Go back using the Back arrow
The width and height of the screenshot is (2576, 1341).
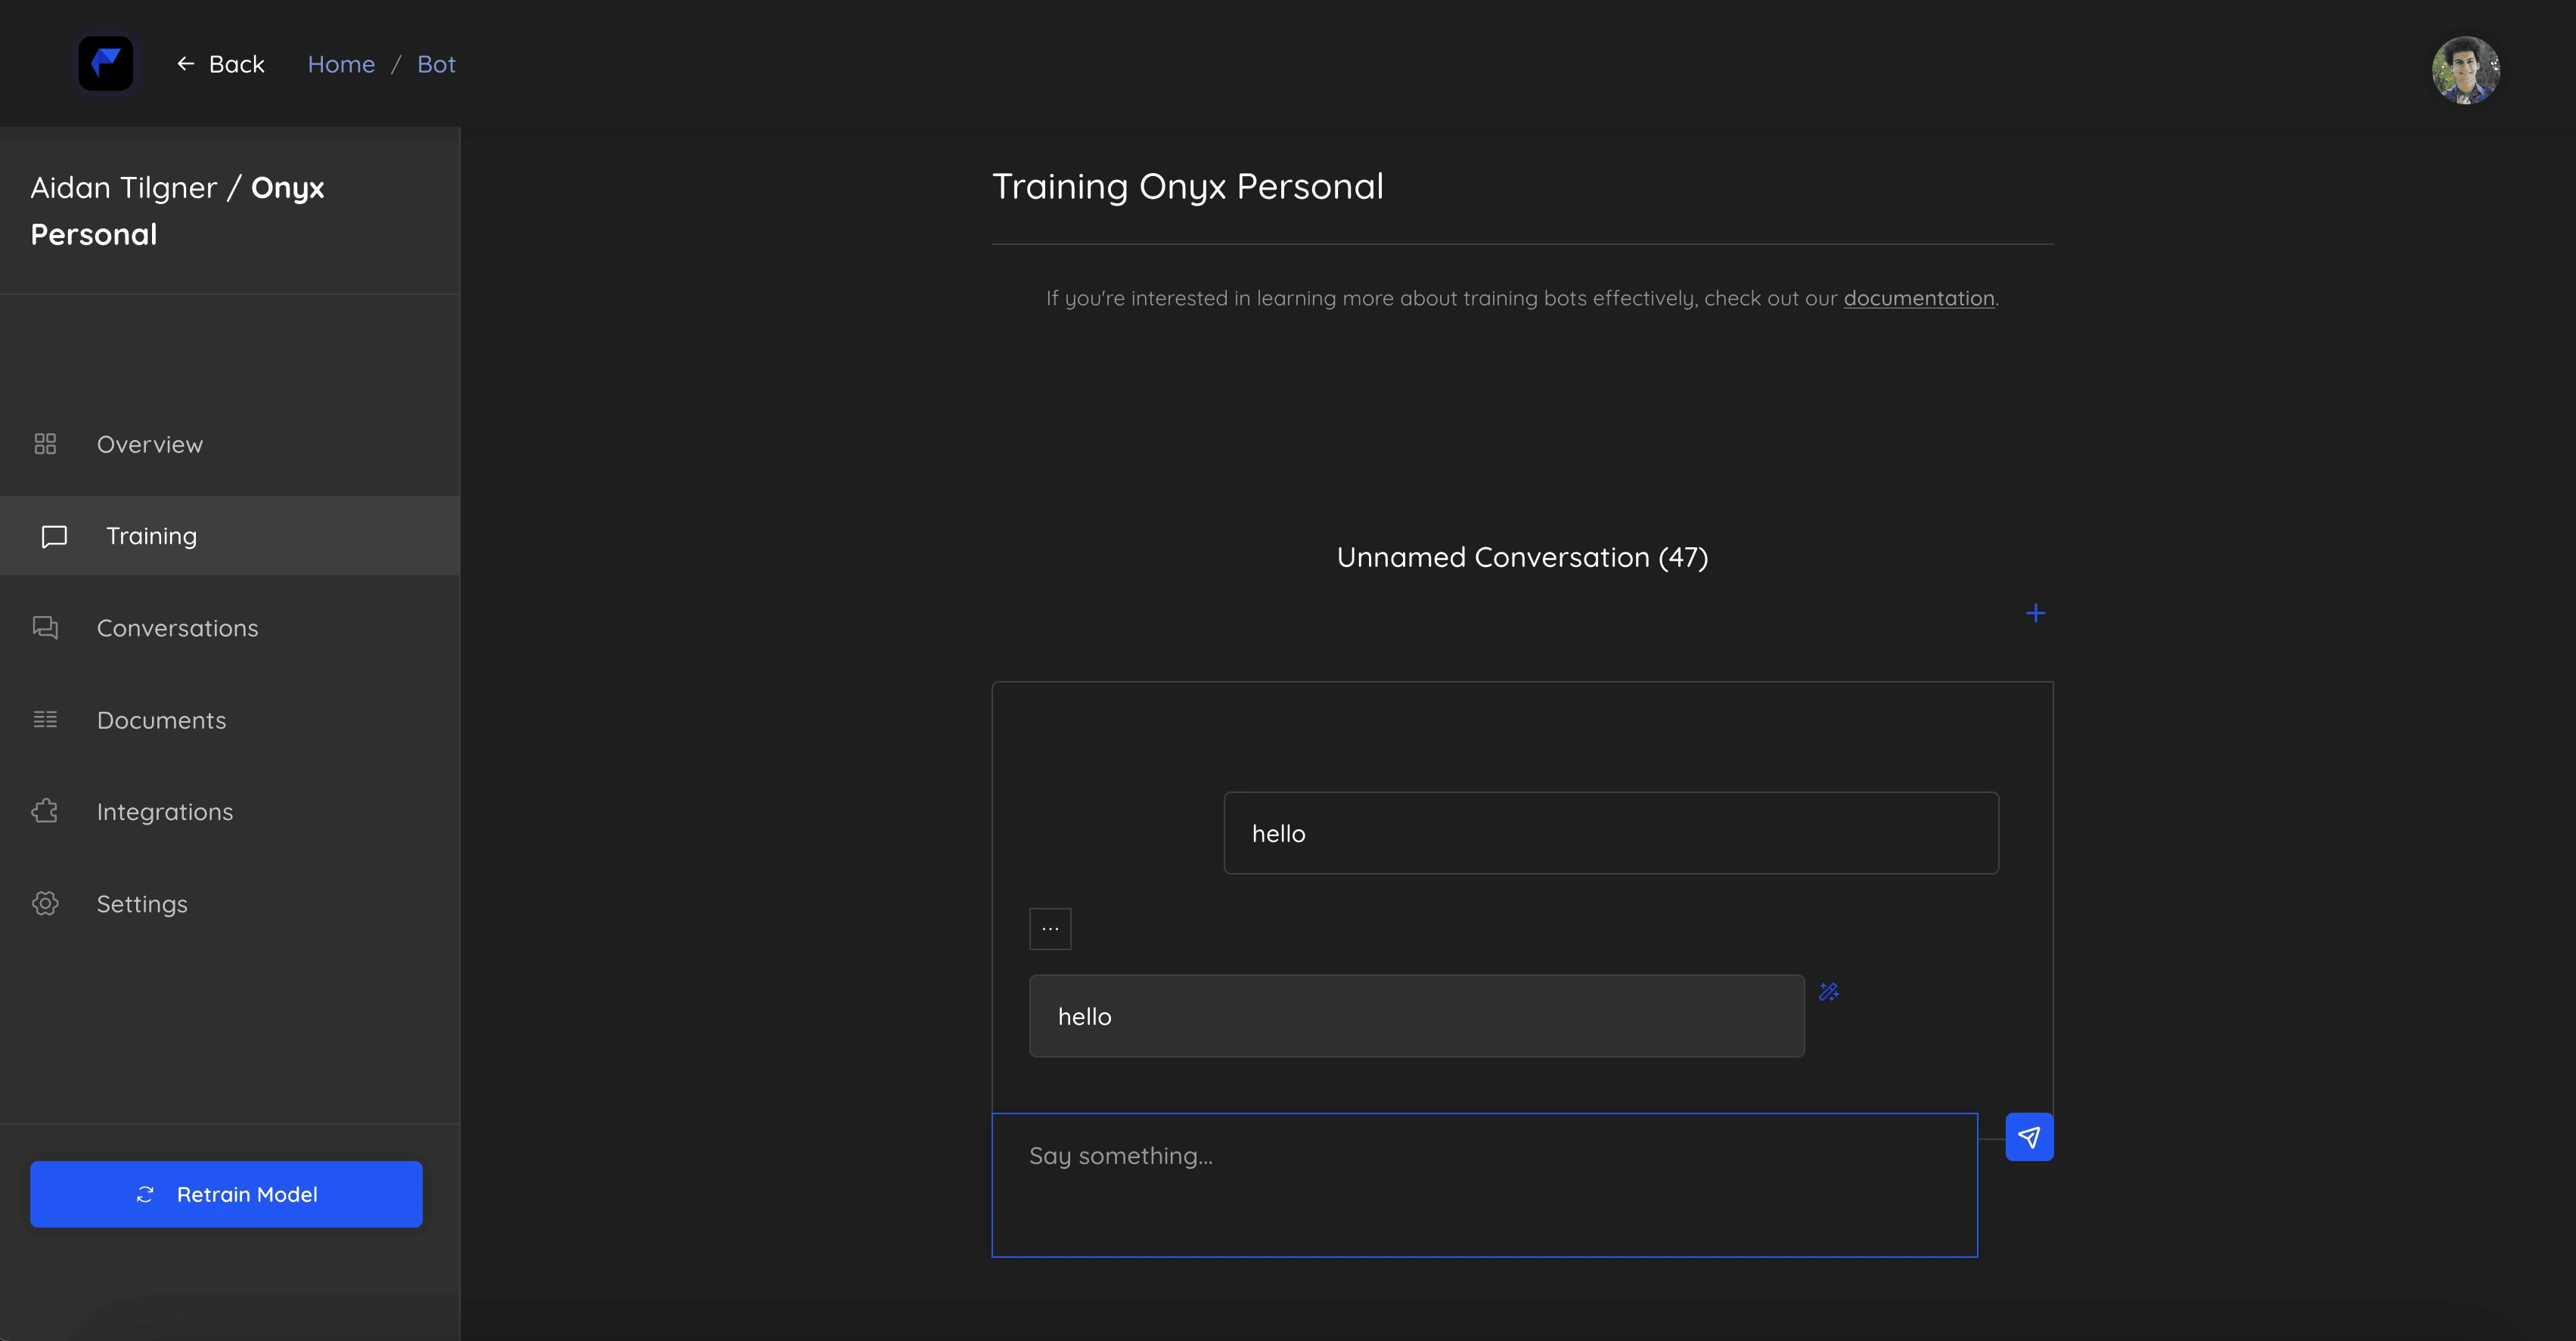221,64
